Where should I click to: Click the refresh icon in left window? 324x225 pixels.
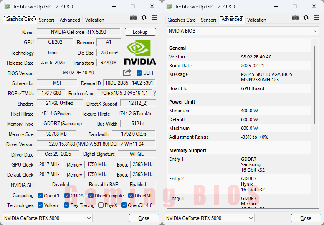point(144,18)
